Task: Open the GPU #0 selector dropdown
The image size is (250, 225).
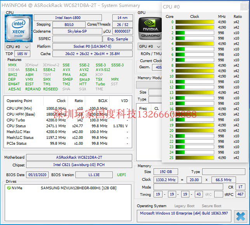Action: coord(150,47)
